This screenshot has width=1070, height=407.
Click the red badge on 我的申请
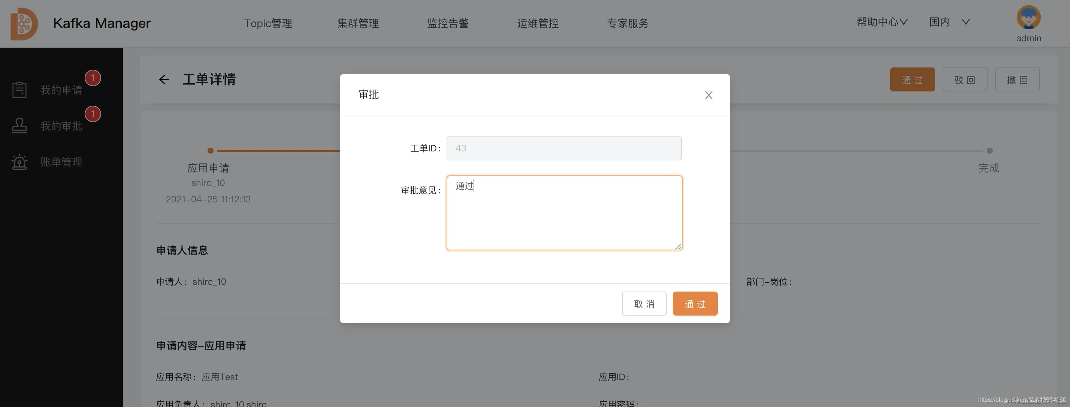tap(93, 78)
